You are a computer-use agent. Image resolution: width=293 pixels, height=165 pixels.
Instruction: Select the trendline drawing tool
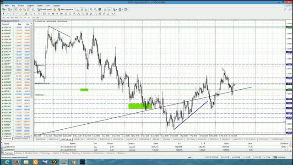pos(22,14)
